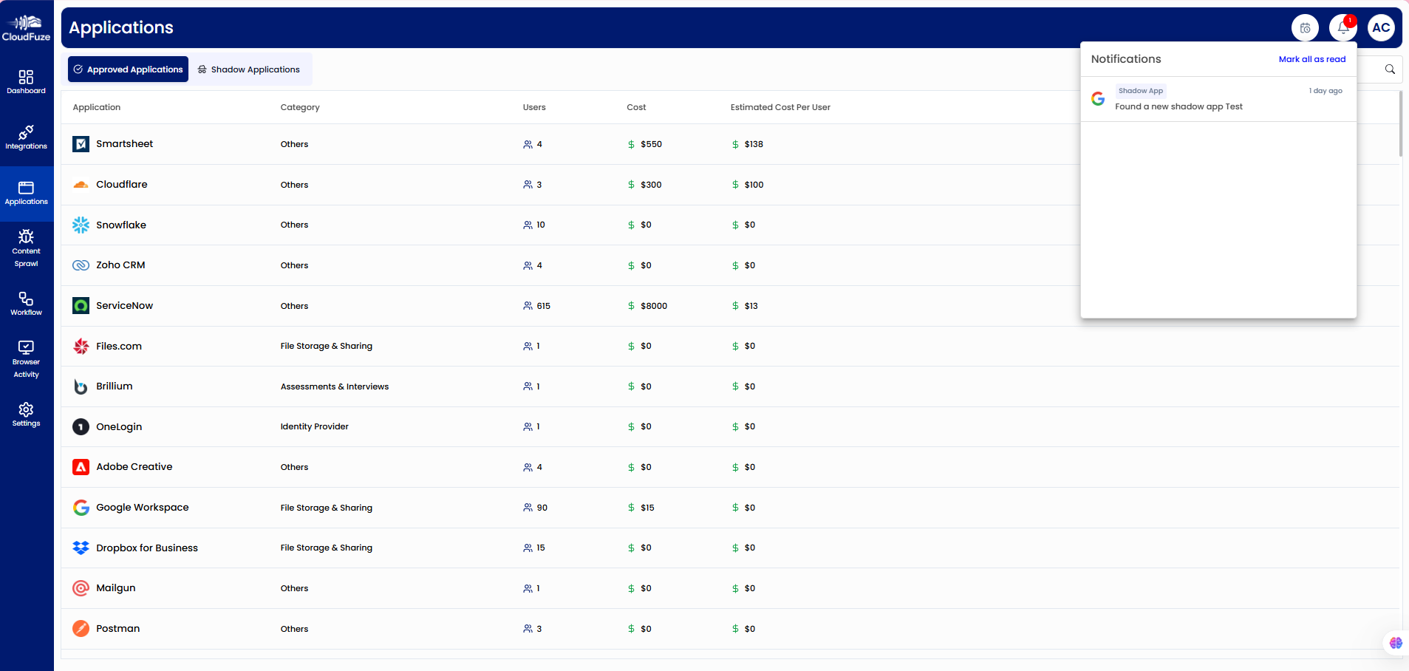This screenshot has height=671, width=1409.
Task: Open the assistant icon at bottom right
Action: pyautogui.click(x=1395, y=643)
